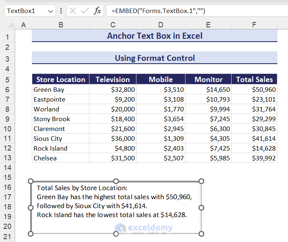Viewport: 288px width, 242px height.
Task: Click the $9,200 Television cell
Action: [x=113, y=99]
